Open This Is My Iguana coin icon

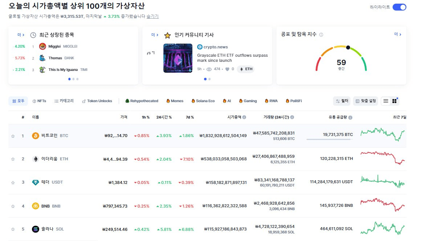point(42,70)
